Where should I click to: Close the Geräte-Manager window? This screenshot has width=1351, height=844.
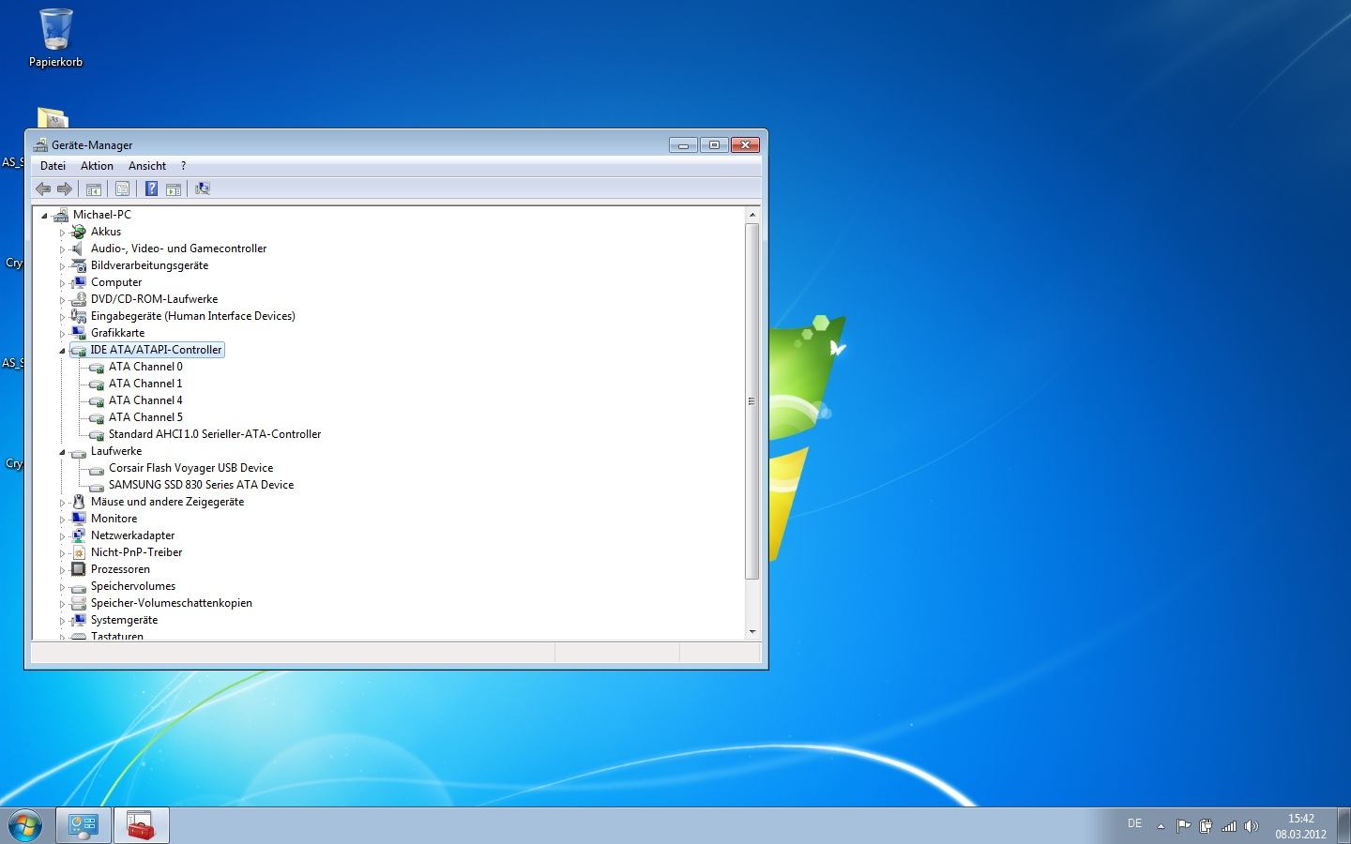coord(745,144)
